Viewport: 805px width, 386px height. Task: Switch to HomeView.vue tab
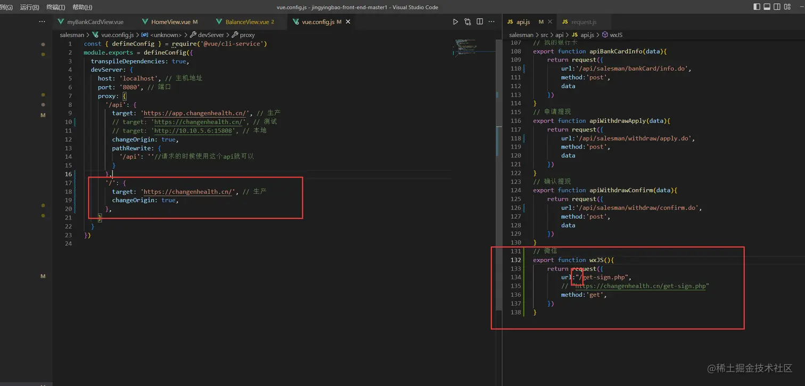[170, 22]
